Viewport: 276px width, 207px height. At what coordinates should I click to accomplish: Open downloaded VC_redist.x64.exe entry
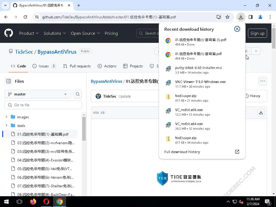[202, 126]
